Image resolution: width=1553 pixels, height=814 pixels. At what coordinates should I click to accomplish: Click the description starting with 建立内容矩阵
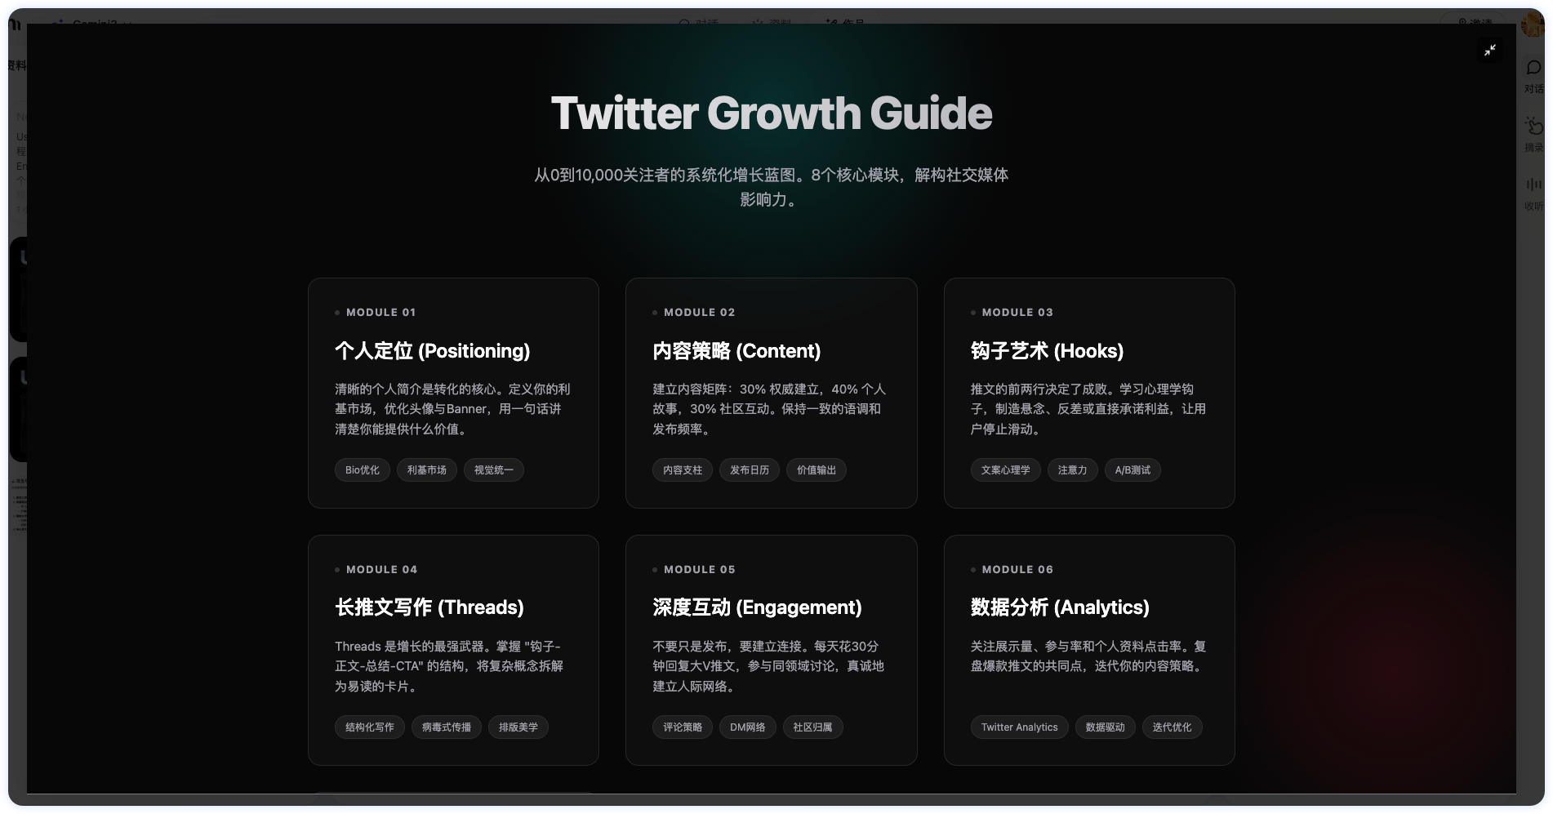click(x=770, y=409)
